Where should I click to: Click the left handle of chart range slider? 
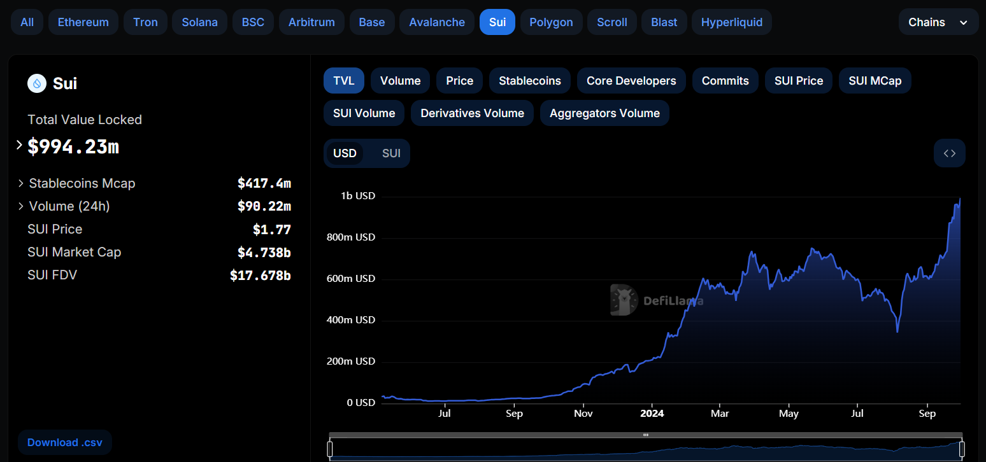coord(330,449)
